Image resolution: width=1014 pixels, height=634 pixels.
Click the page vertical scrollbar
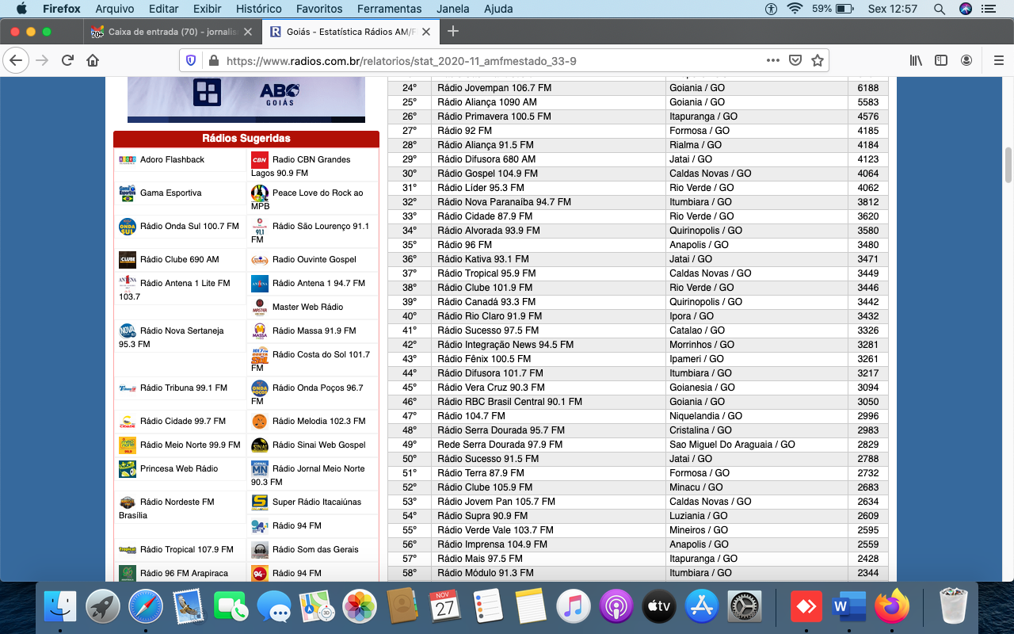point(1008,165)
